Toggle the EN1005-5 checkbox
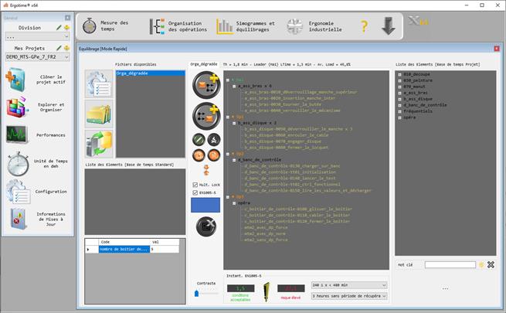This screenshot has height=313, width=506. coord(196,192)
